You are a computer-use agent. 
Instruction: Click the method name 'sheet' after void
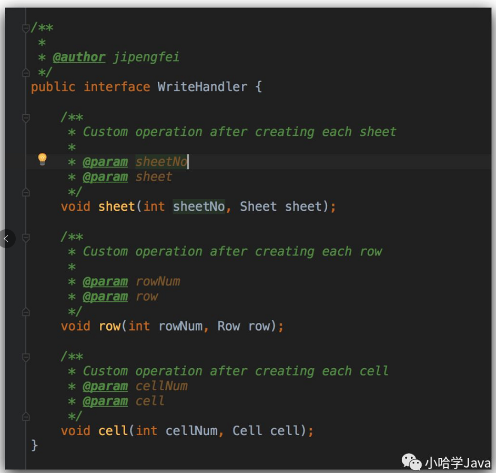pos(117,206)
